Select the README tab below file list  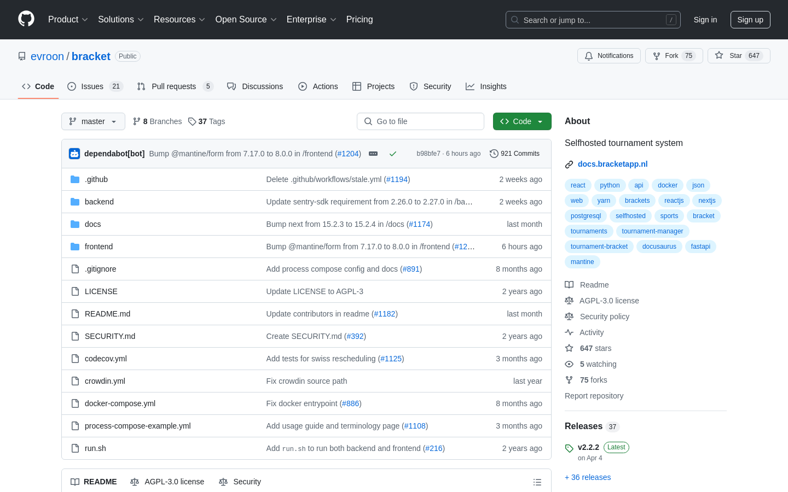click(94, 482)
